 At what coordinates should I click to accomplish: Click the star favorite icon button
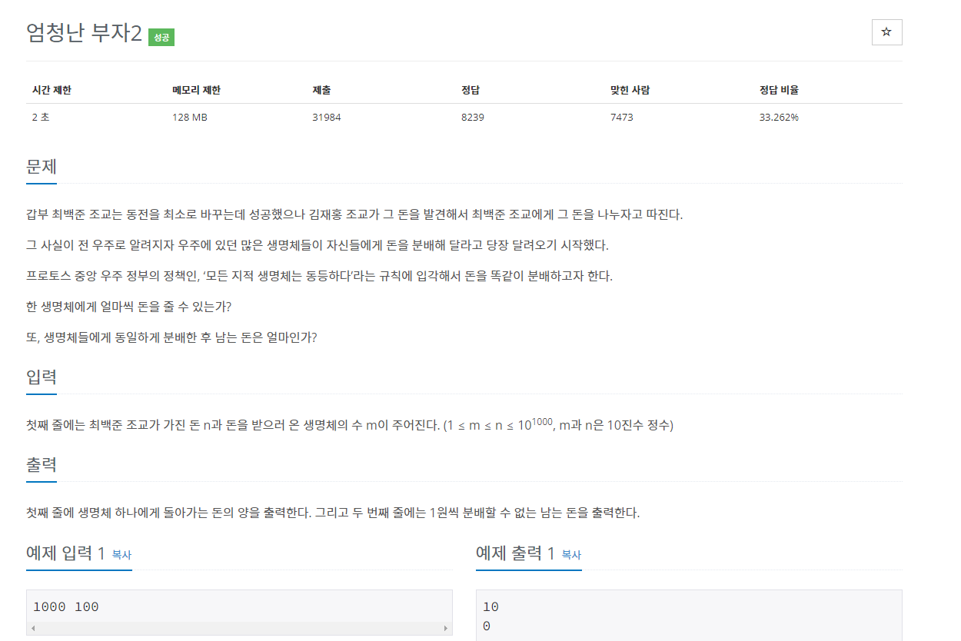click(886, 32)
